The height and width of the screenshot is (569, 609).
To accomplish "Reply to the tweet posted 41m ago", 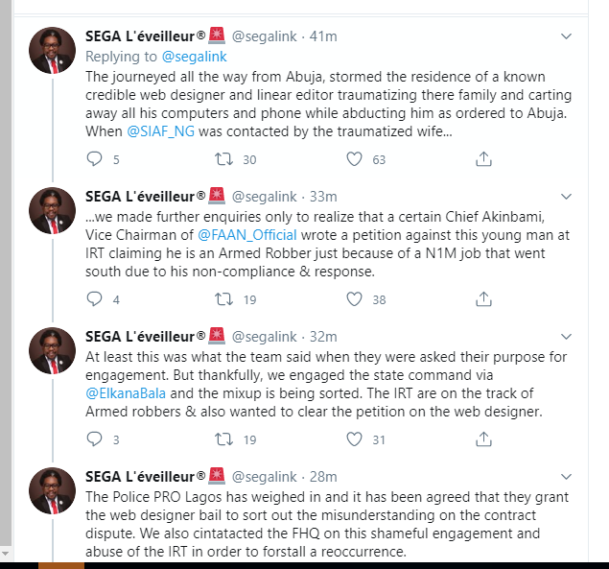I will click(x=94, y=158).
